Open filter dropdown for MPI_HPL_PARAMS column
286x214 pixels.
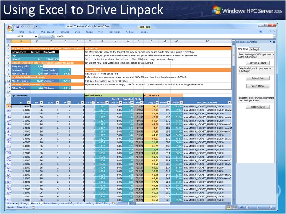(x=230, y=103)
